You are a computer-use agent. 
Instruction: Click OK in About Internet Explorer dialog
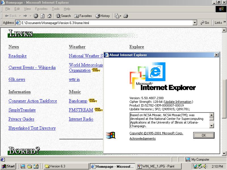click(204, 135)
